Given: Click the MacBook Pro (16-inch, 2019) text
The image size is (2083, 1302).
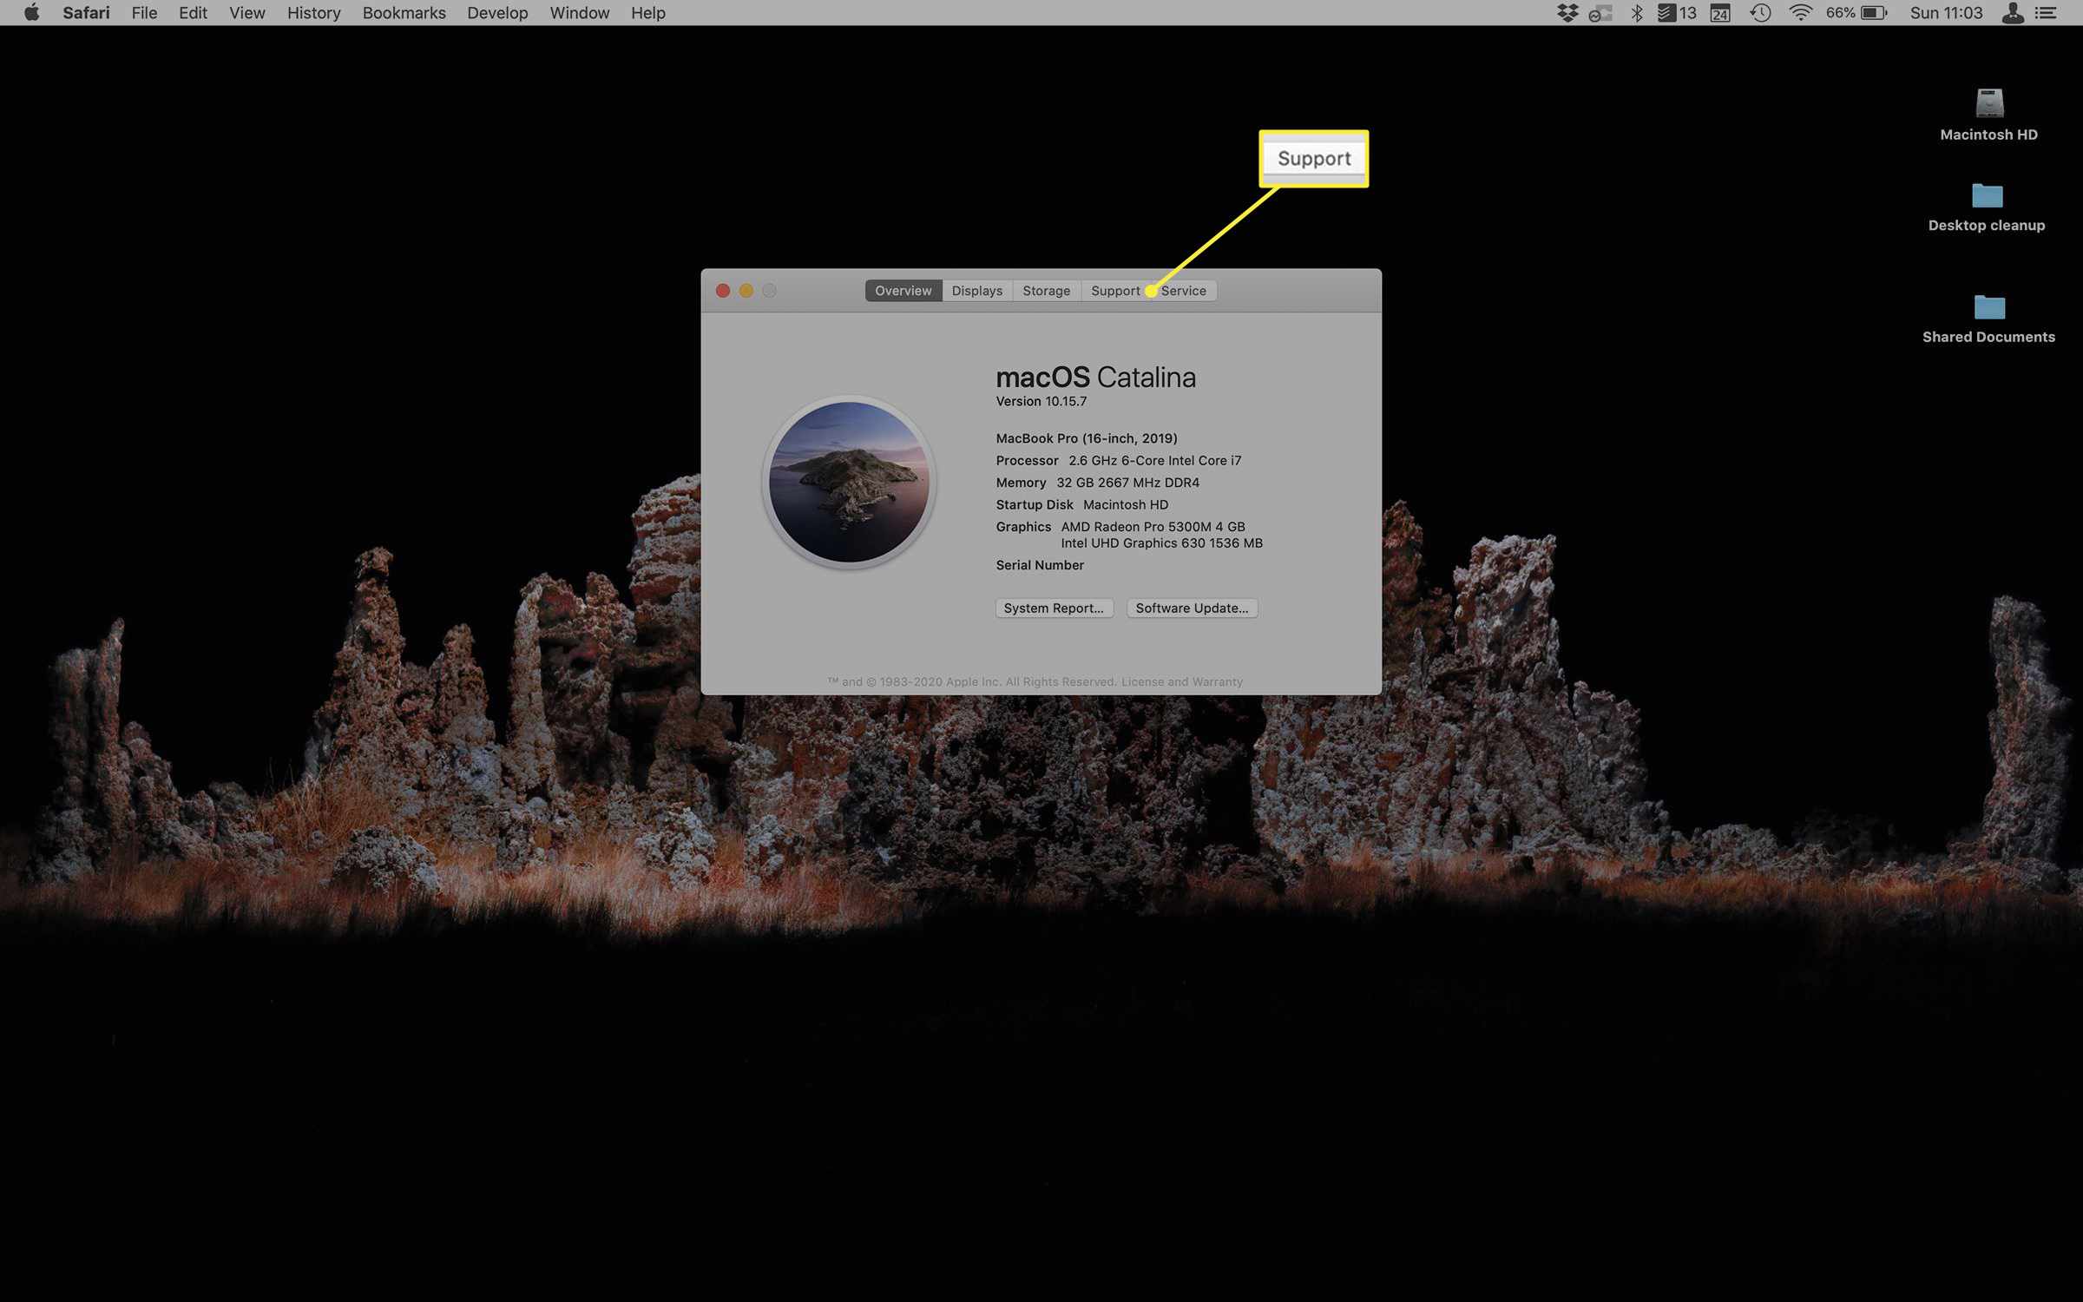Looking at the screenshot, I should [1086, 438].
